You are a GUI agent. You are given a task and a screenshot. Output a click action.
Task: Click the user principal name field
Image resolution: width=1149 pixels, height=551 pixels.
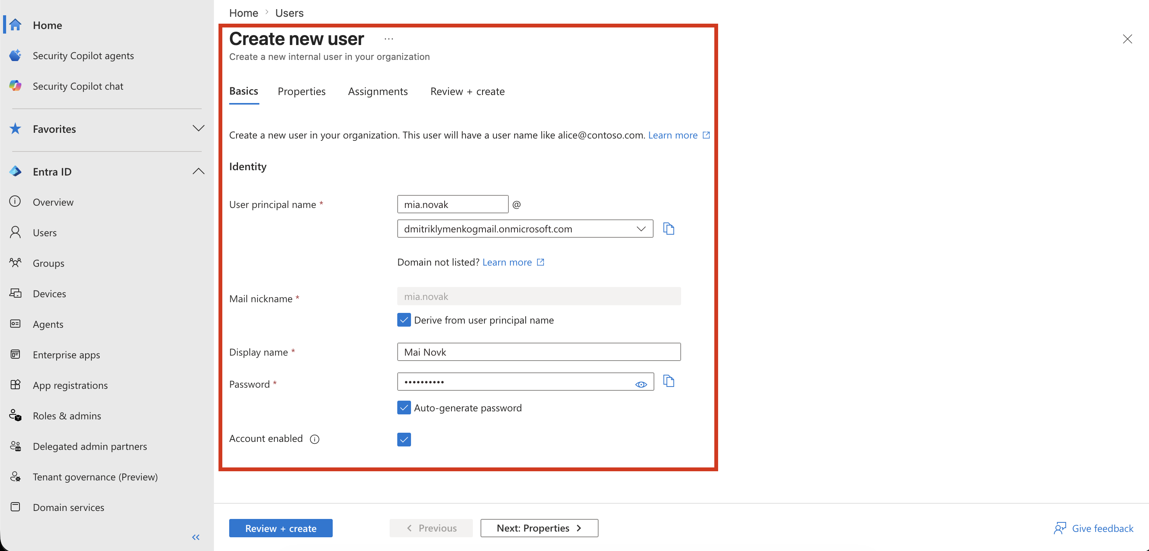453,204
